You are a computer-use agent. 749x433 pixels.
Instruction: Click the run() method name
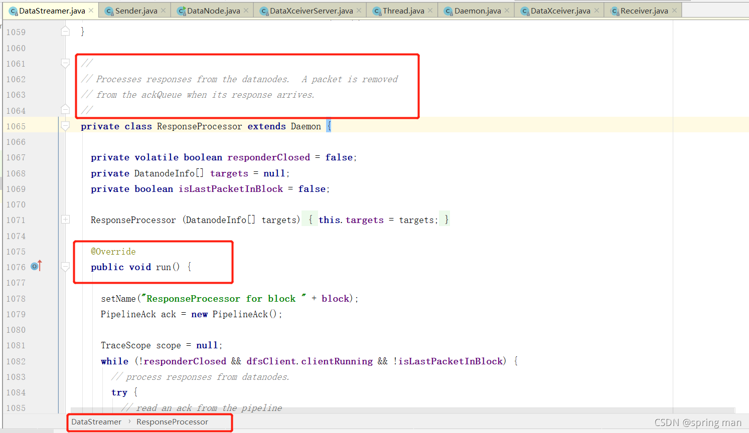click(163, 267)
